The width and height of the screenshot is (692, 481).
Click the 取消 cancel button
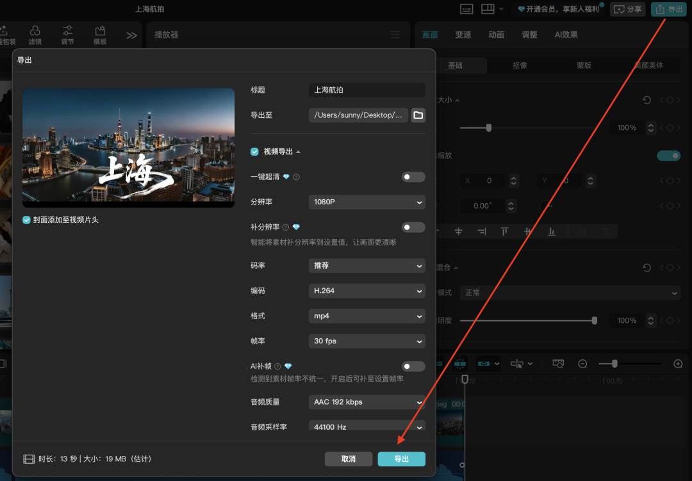pos(349,459)
